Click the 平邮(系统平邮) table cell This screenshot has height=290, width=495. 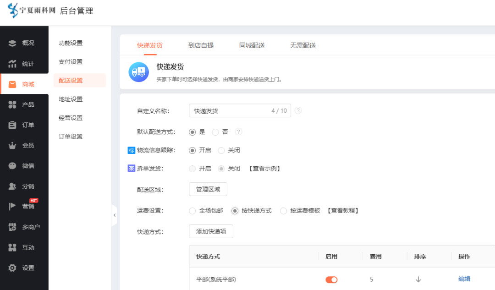pos(216,279)
